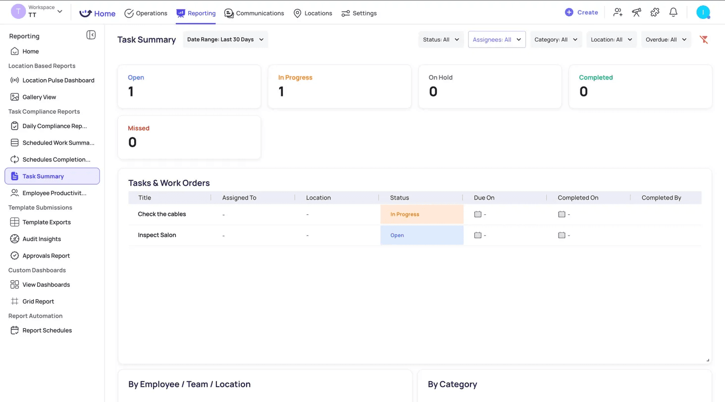Click Completed On calendar icon for Inspect Salon
The image size is (725, 402).
click(562, 235)
